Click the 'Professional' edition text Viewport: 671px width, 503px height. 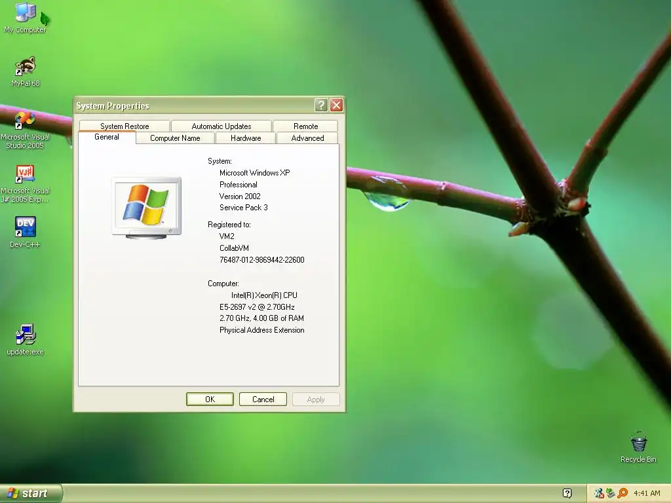[239, 185]
